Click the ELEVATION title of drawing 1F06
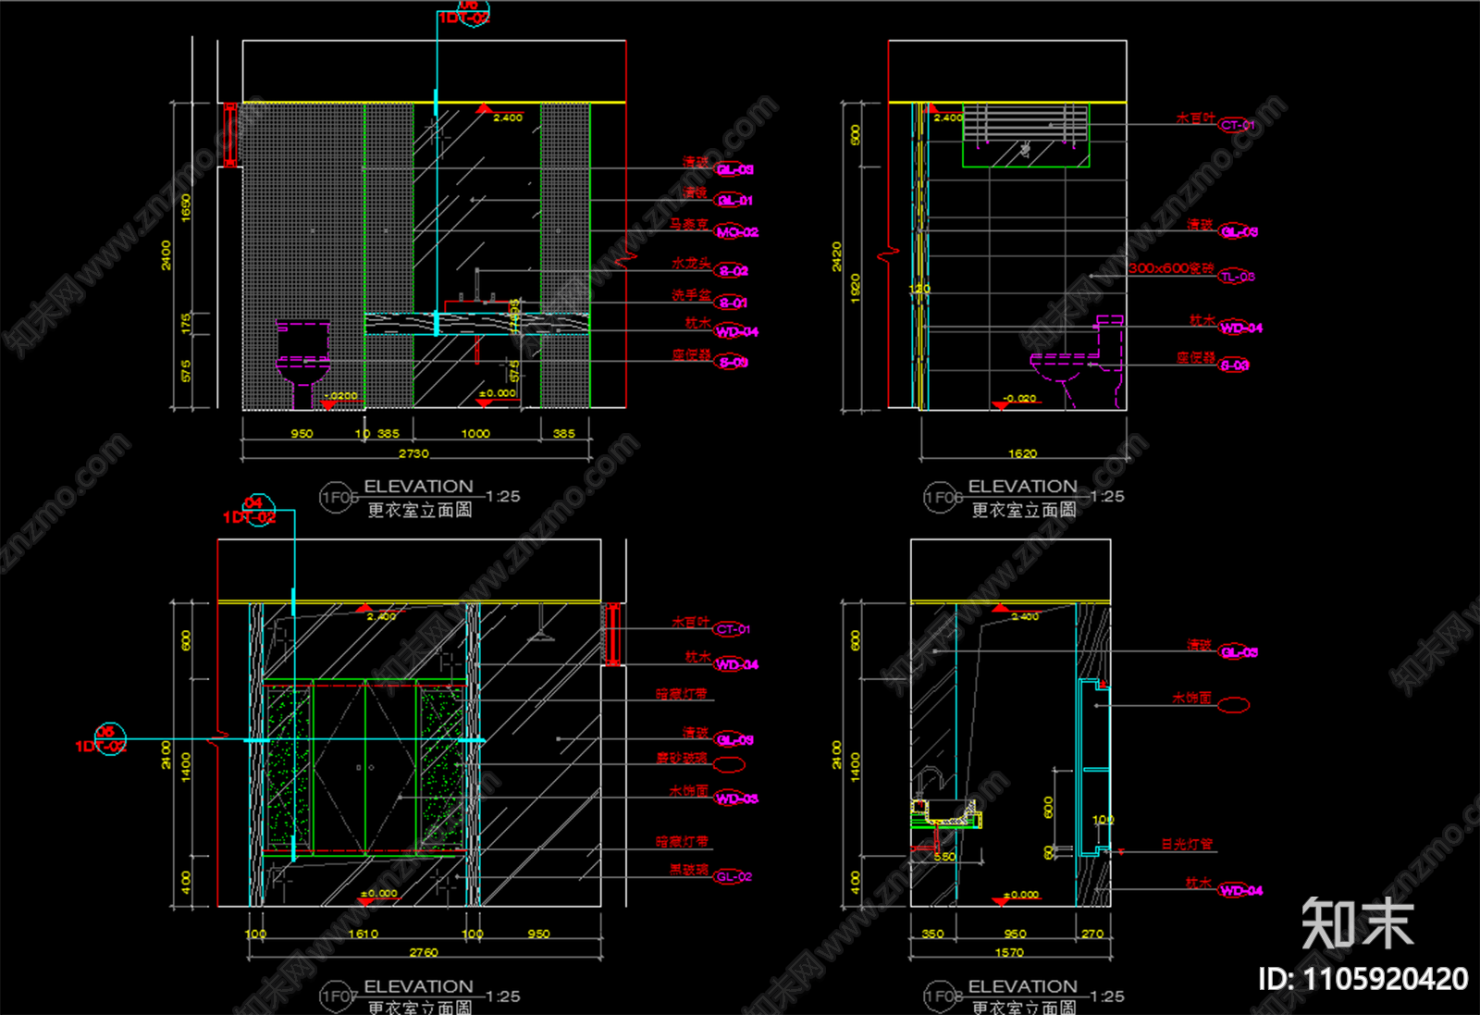Image resolution: width=1480 pixels, height=1015 pixels. click(1022, 486)
